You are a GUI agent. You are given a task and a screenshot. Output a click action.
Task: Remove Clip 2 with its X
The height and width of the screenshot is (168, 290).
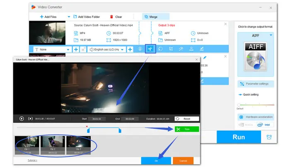tap(63, 138)
